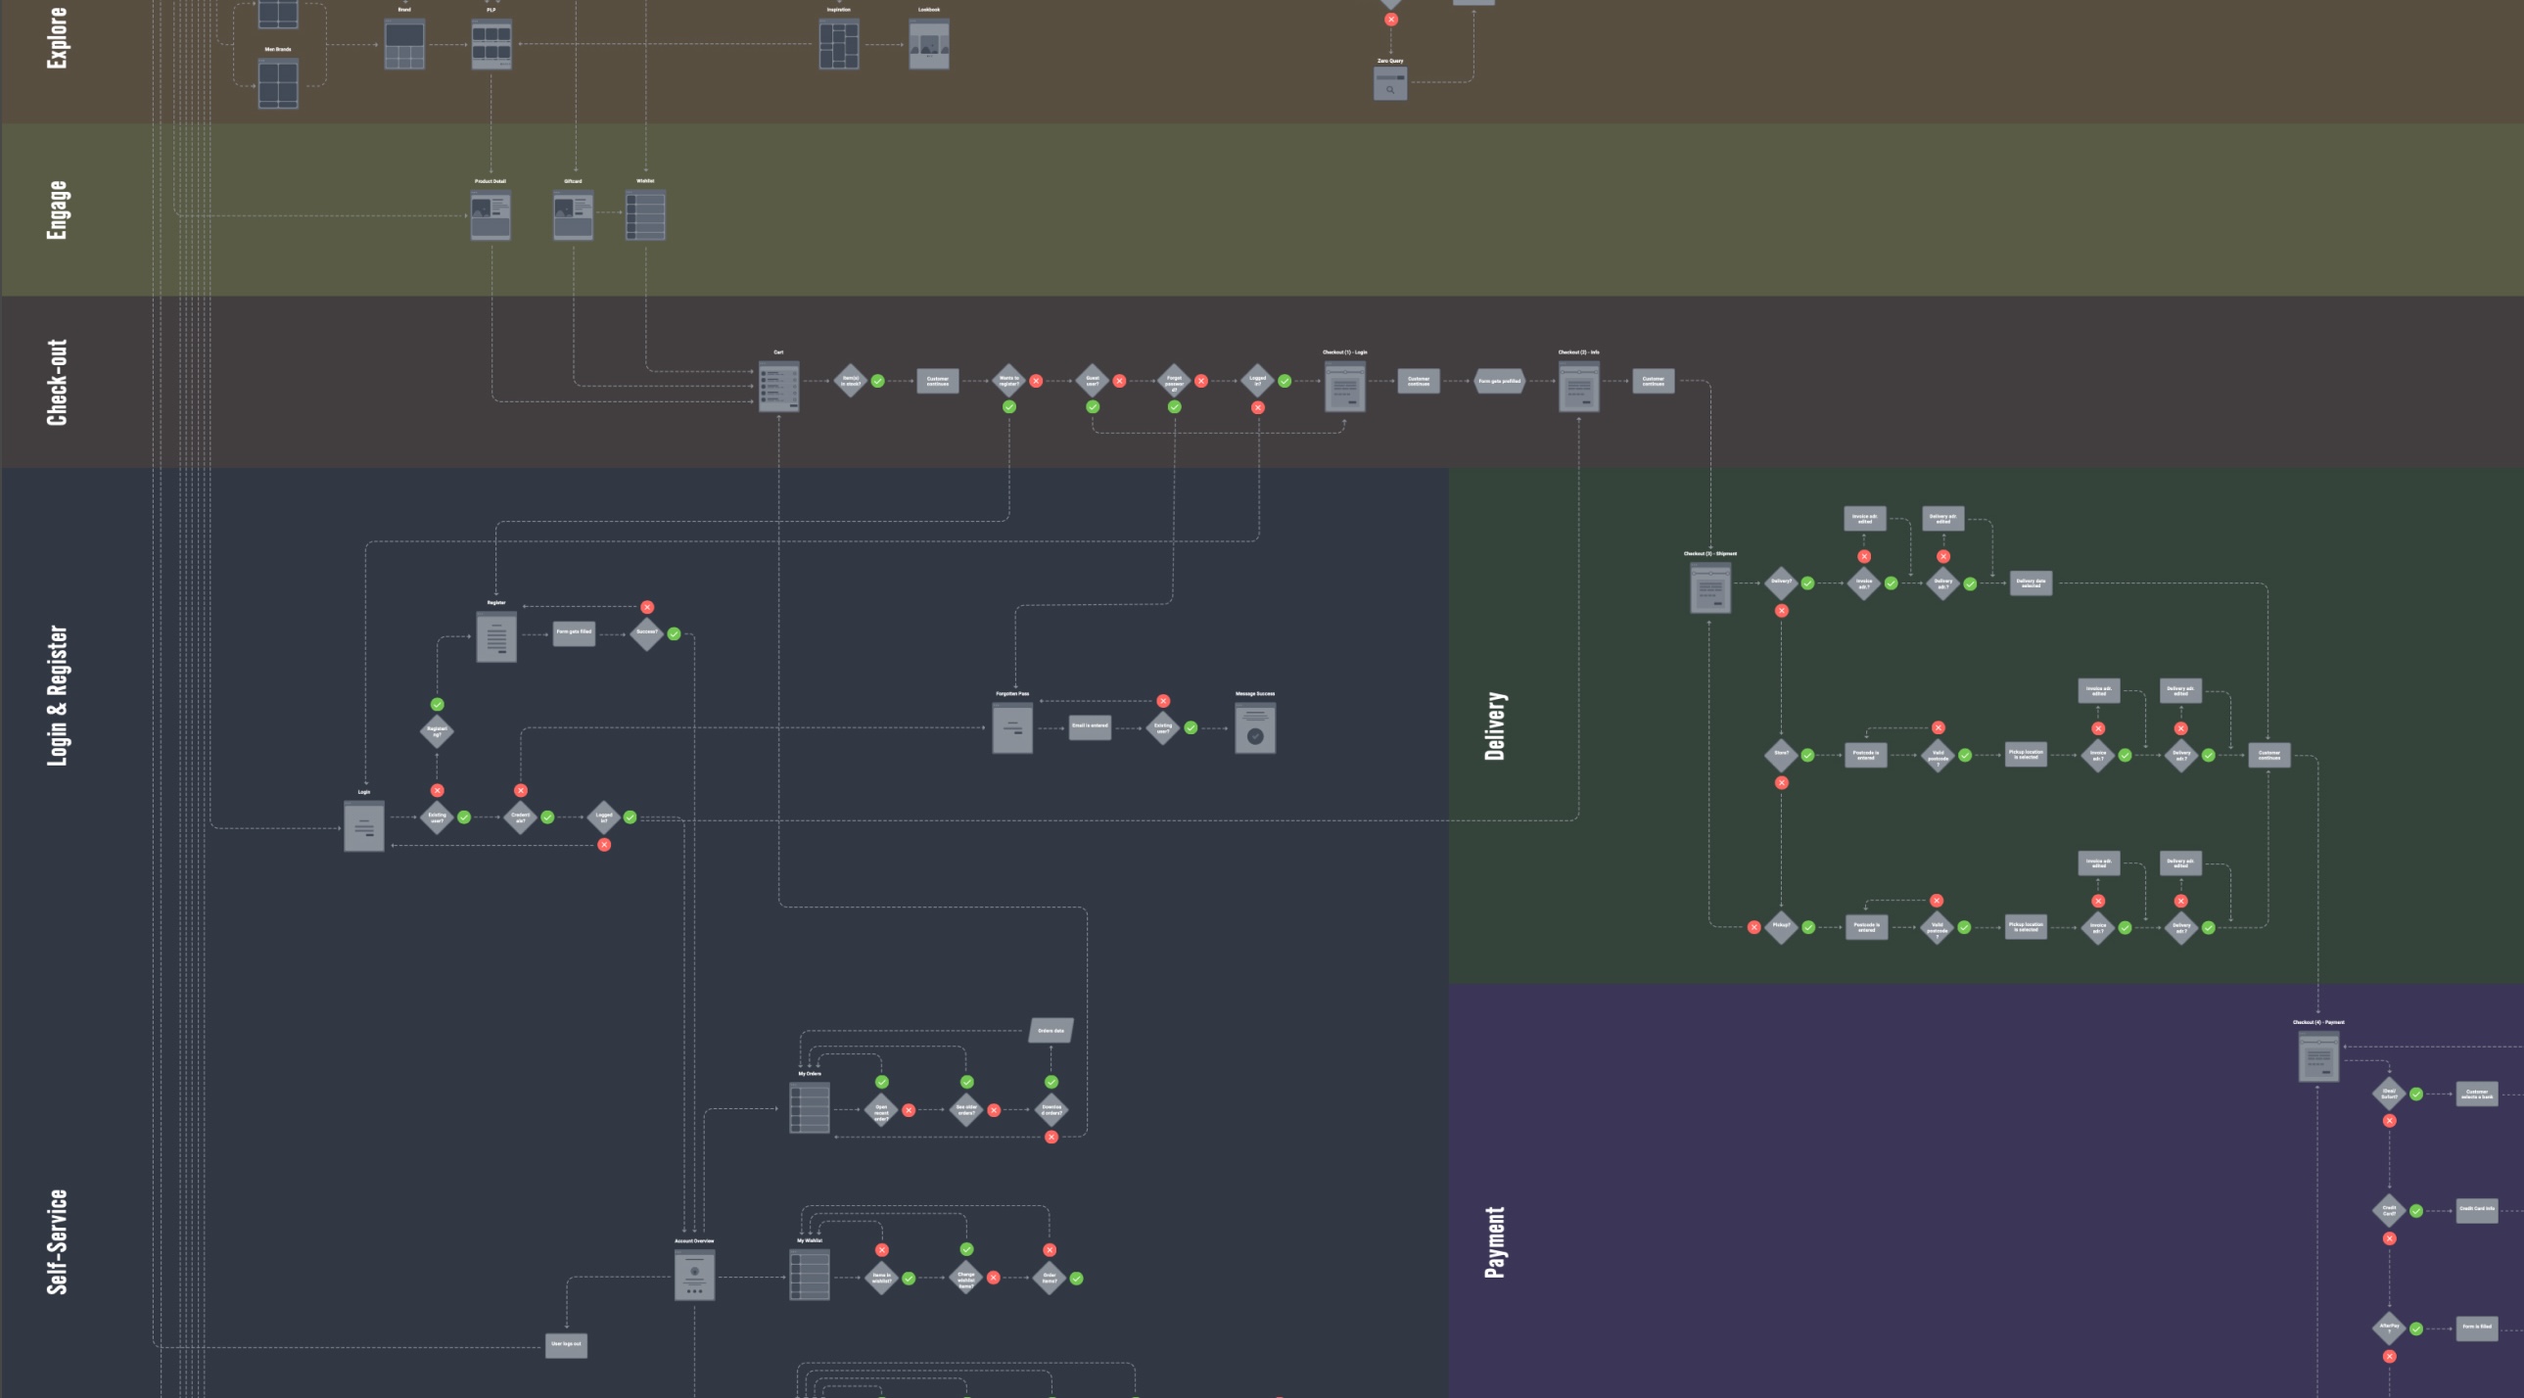Select the Register page wireframe
This screenshot has width=2524, height=1398.
[x=495, y=636]
